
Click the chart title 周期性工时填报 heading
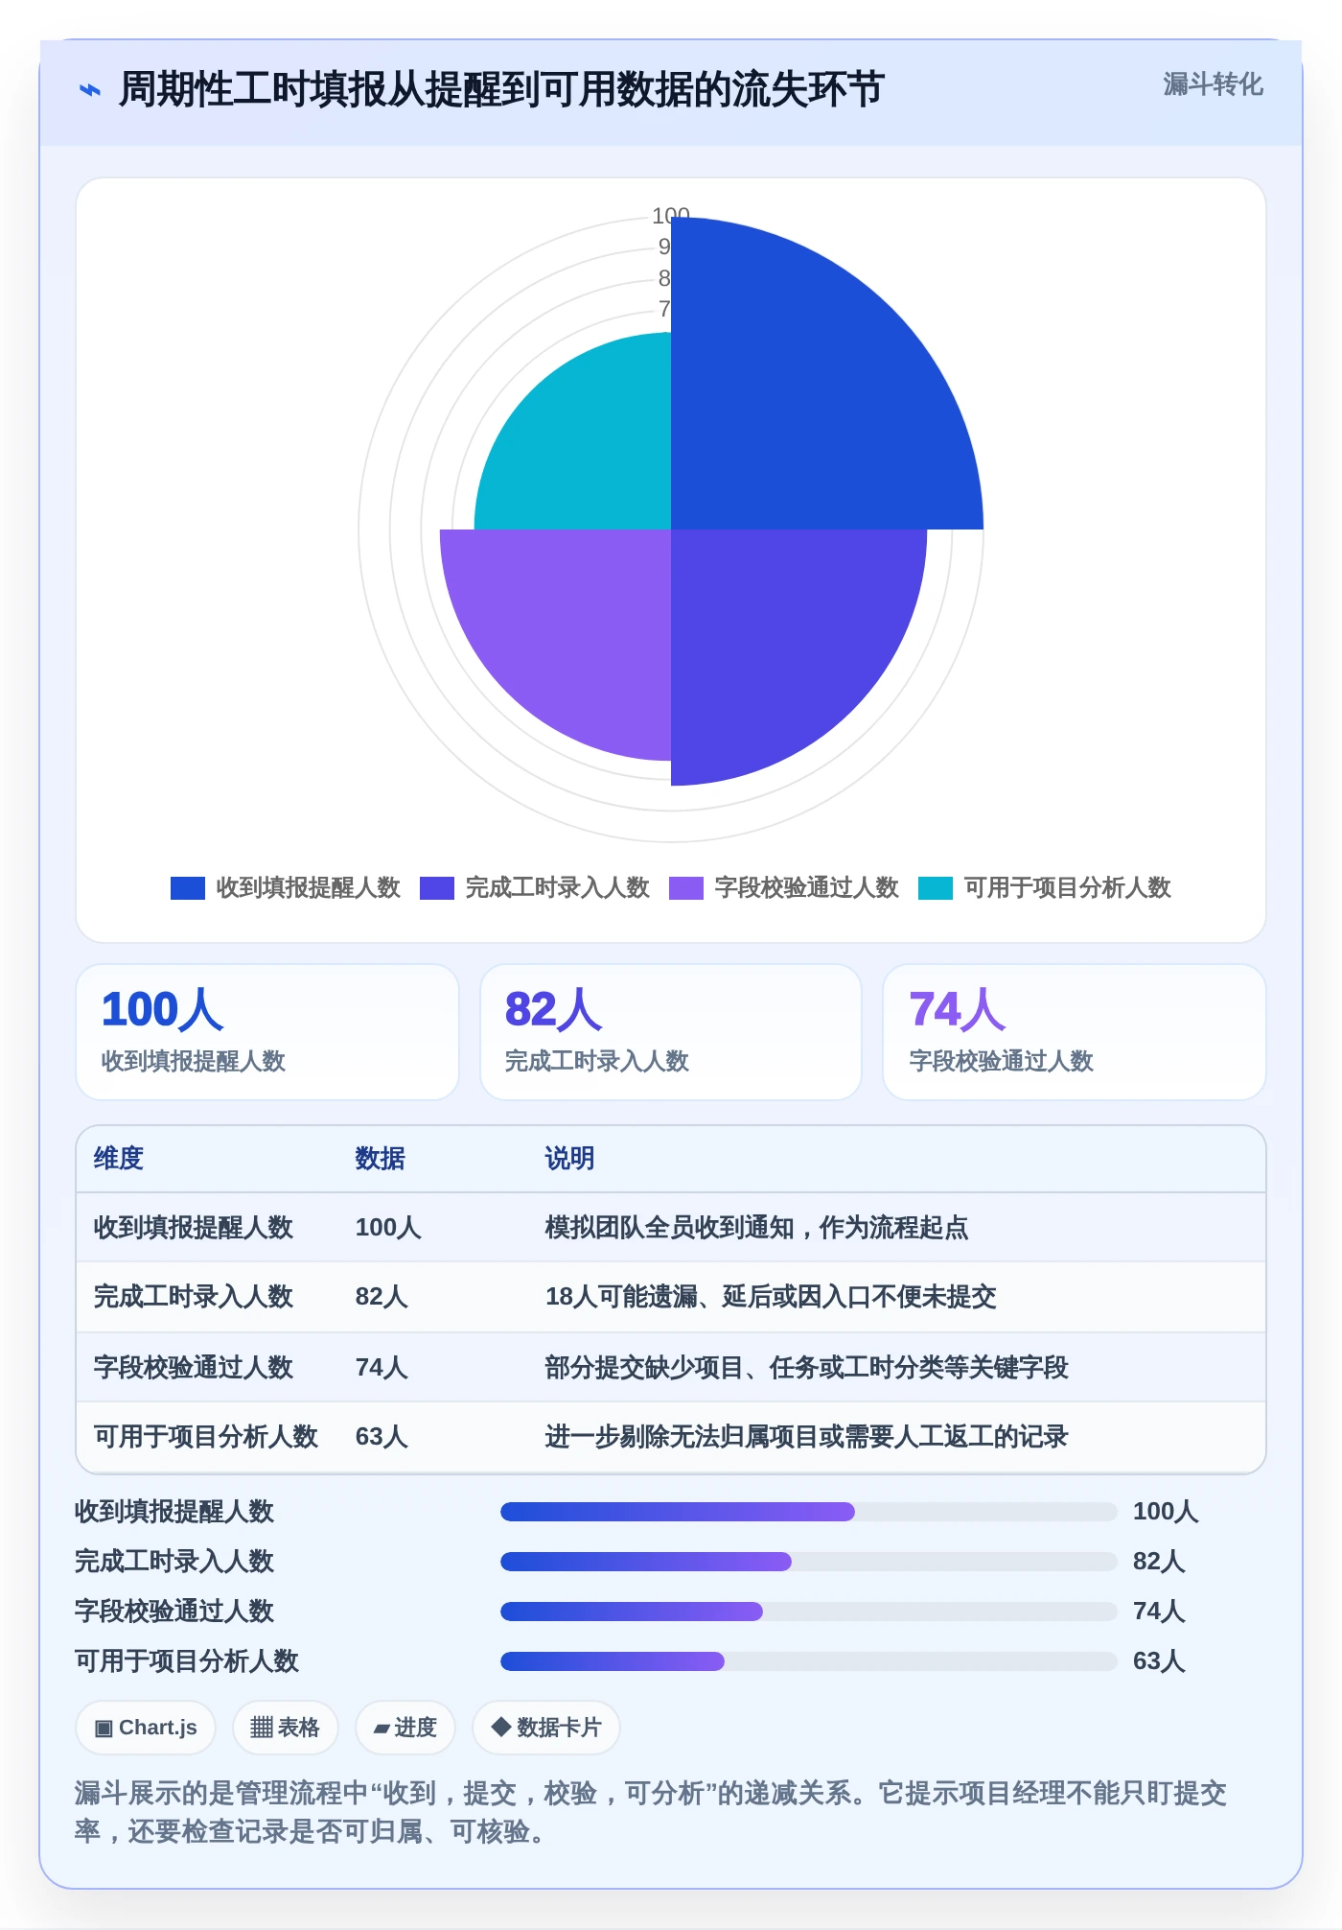pos(501,90)
